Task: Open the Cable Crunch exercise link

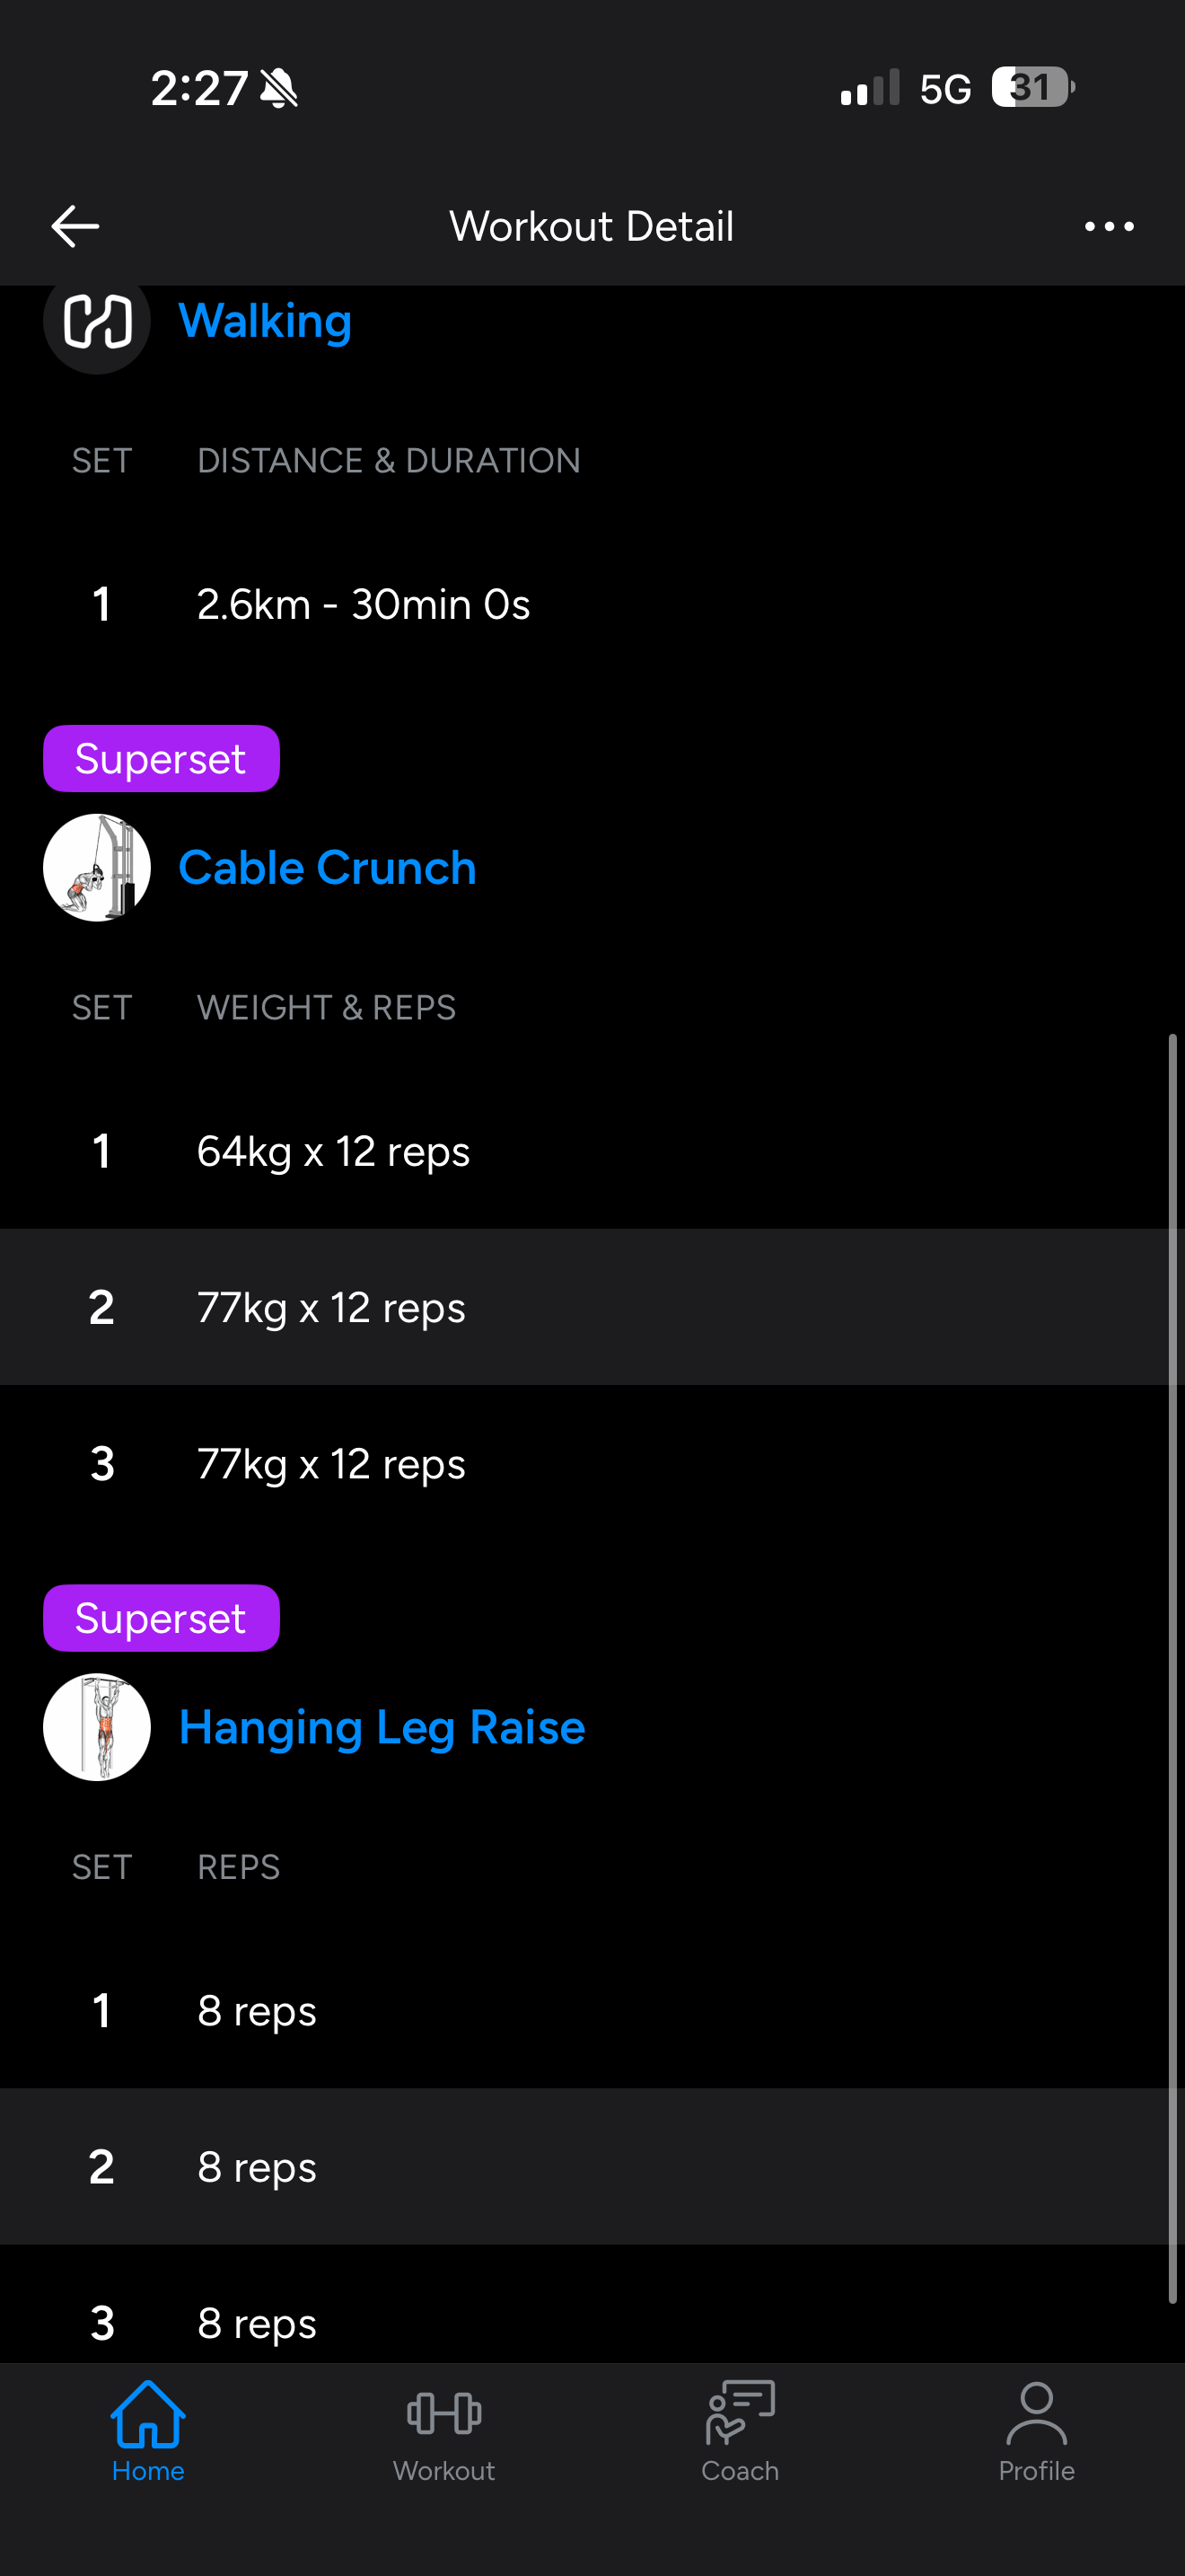Action: point(327,867)
